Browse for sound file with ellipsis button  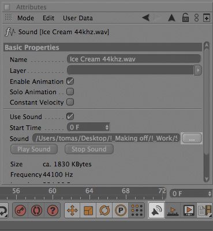192,138
